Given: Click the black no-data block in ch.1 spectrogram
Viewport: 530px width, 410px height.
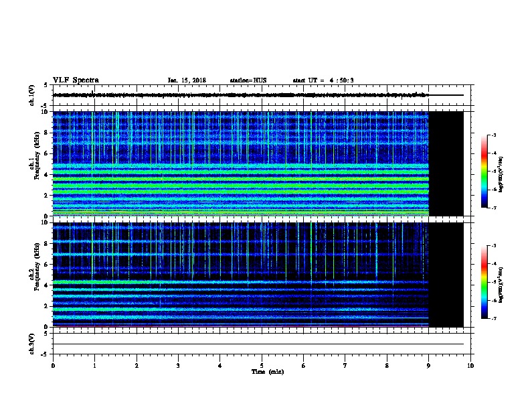Looking at the screenshot, I should (446, 163).
